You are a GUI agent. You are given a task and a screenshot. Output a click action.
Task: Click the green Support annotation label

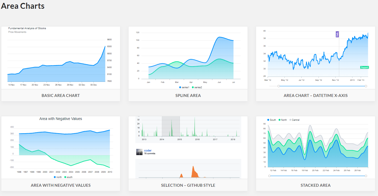[364, 67]
